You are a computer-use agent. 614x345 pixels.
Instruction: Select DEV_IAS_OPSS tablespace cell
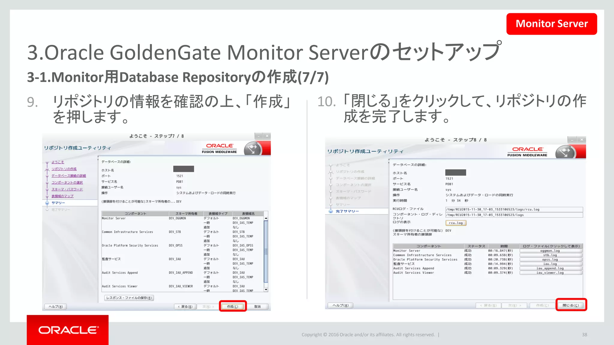[x=243, y=245]
